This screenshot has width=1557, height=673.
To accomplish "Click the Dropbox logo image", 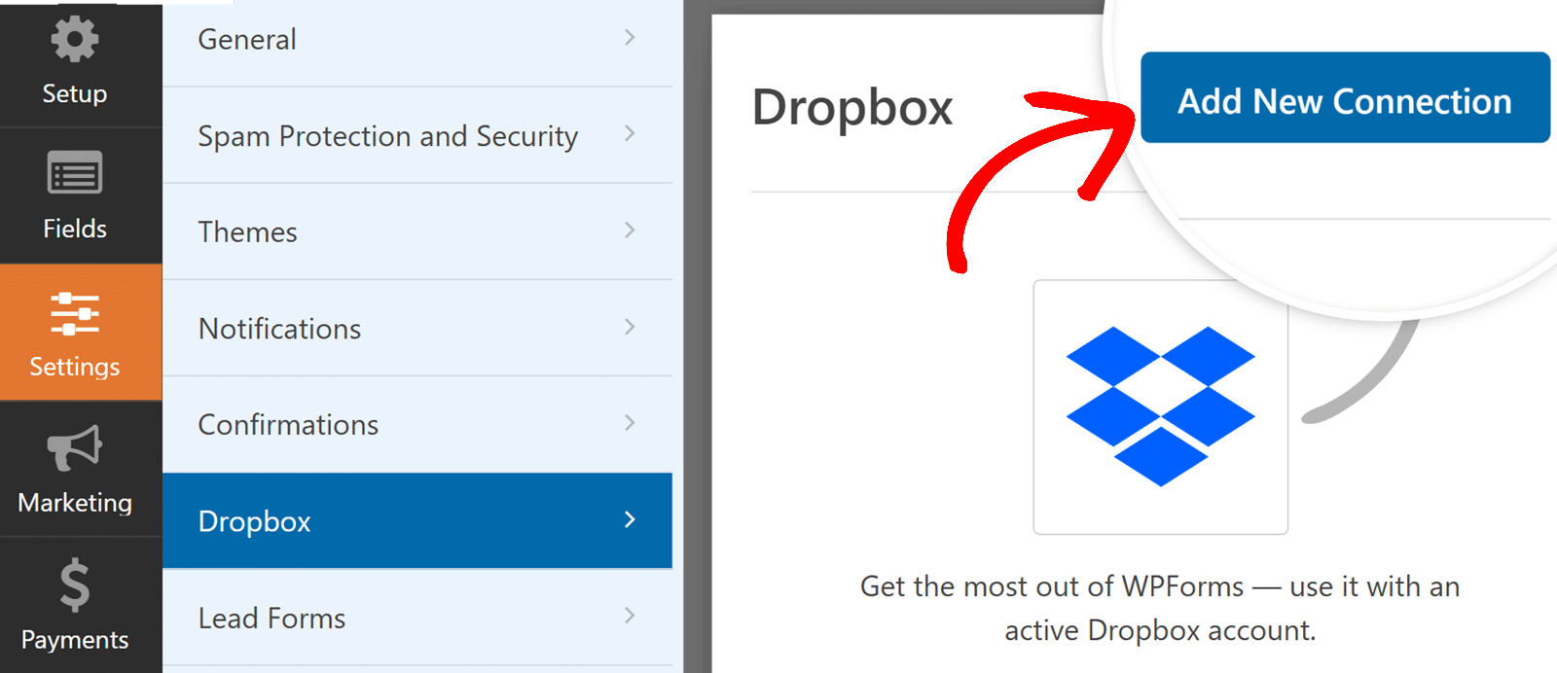I will pos(1160,407).
